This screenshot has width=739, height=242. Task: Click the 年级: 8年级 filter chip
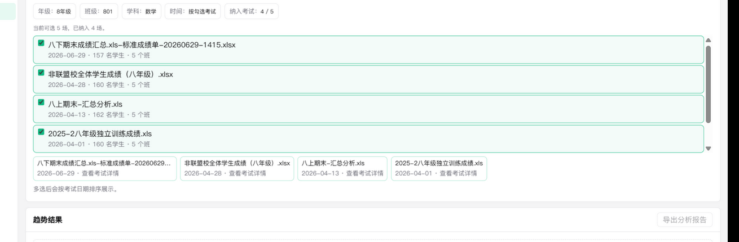point(55,11)
